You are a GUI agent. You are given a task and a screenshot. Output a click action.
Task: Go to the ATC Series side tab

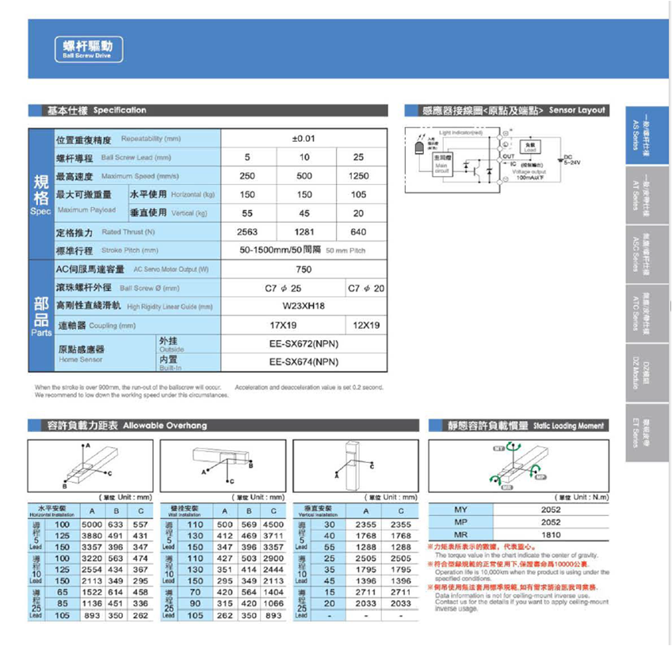coord(647,314)
